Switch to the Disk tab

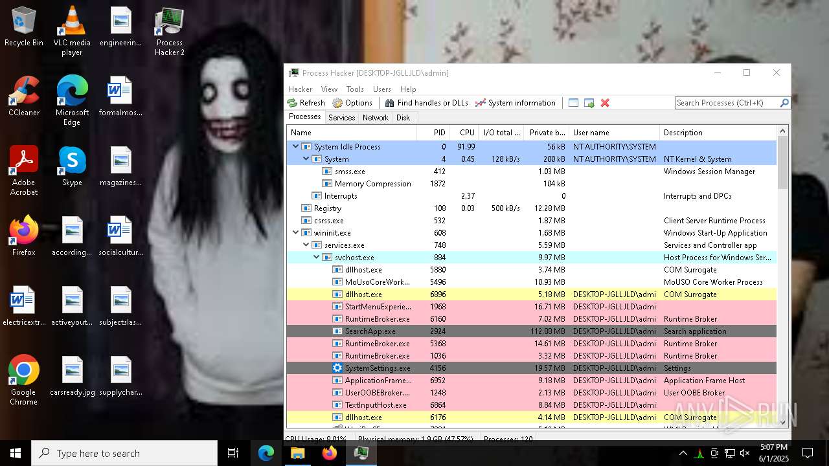(403, 118)
